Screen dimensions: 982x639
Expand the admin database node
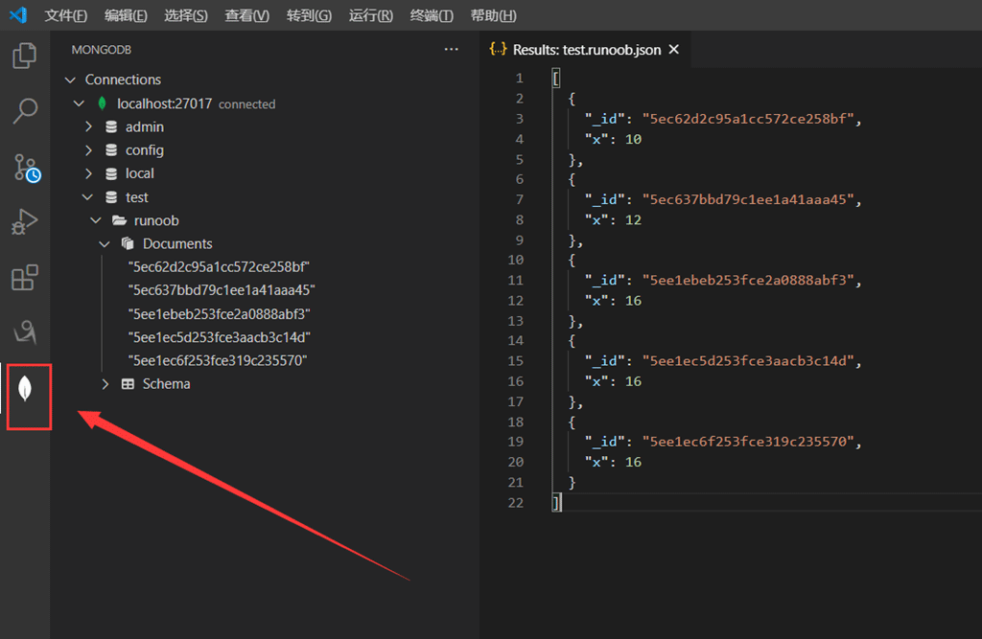pos(88,126)
